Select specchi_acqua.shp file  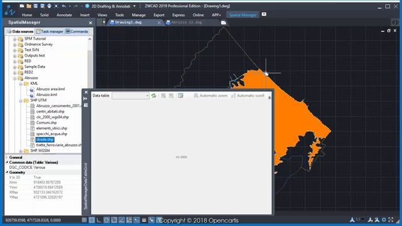[x=52, y=134]
